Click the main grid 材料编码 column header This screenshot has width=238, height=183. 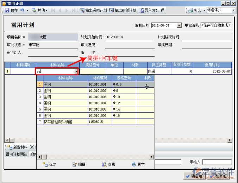(x=23, y=65)
